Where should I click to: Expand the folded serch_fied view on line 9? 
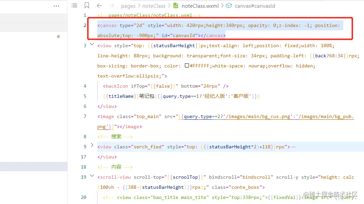click(x=92, y=145)
